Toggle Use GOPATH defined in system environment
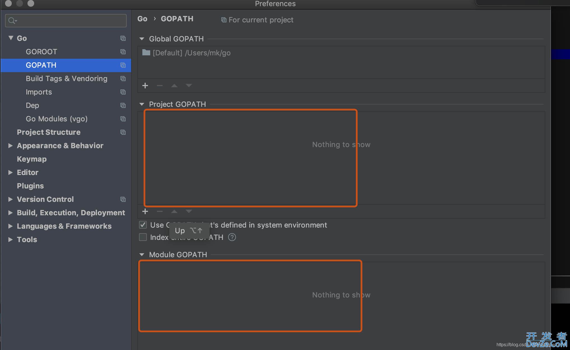Viewport: 570px width, 350px height. click(142, 225)
